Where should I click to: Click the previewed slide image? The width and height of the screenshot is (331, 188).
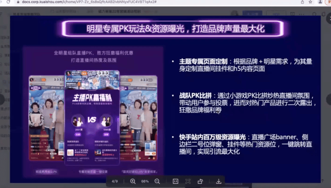point(165,99)
